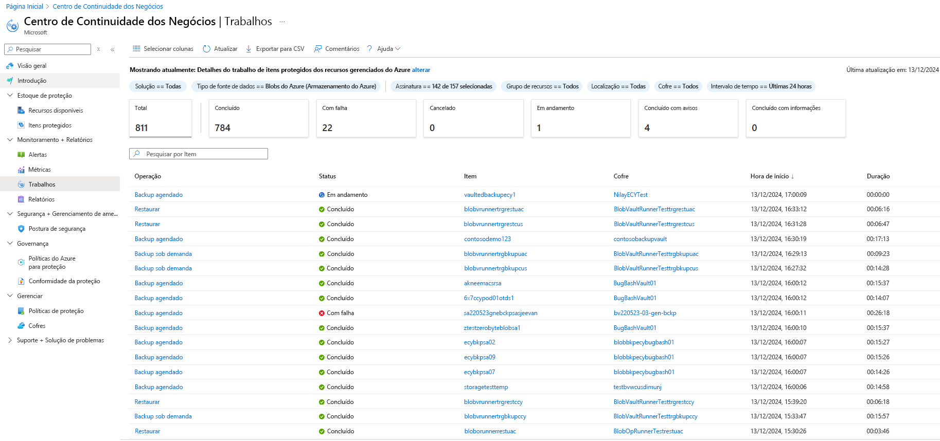Select Concluído com informações card
Viewport: 940px width, 441px height.
[796, 118]
